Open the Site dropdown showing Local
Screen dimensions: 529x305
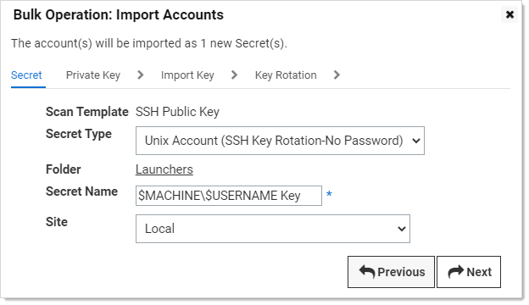[x=273, y=229]
